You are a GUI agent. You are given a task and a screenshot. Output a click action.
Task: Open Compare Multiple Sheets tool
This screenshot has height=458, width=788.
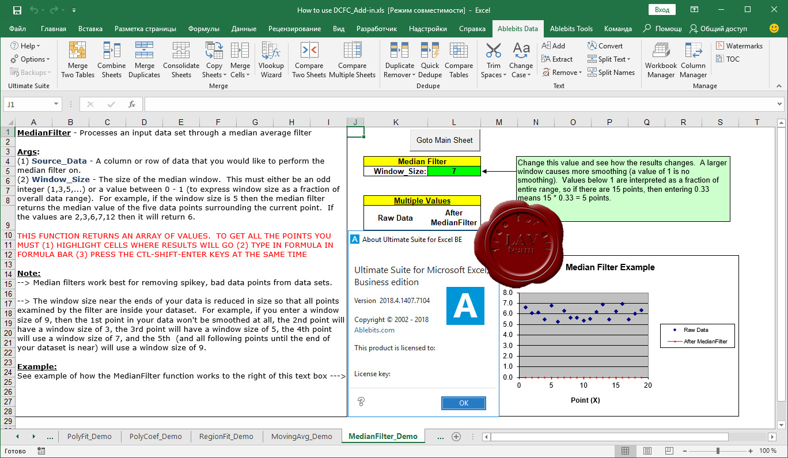coord(353,60)
